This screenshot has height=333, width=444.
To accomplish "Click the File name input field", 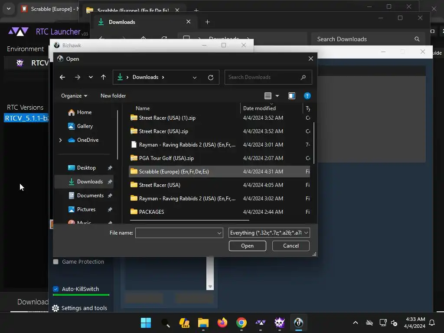I will [x=176, y=233].
